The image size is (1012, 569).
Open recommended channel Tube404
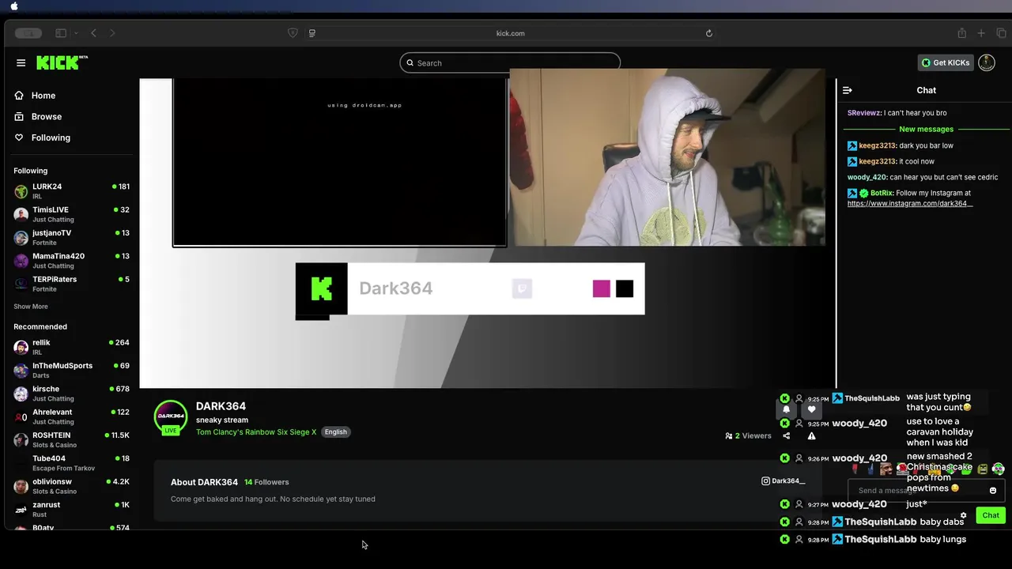[x=71, y=462]
